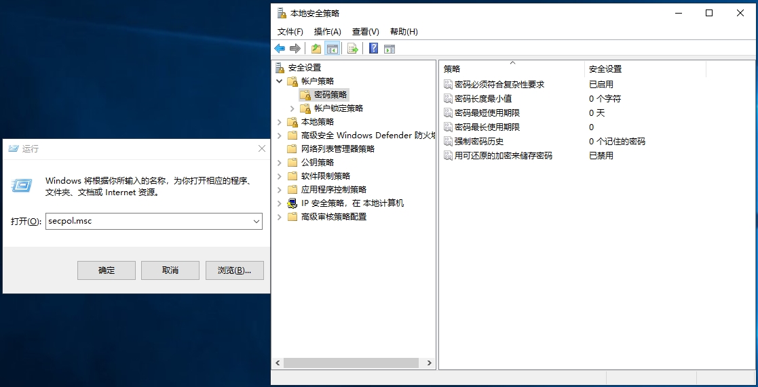The width and height of the screenshot is (758, 387).
Task: Select the 网络列表管理器策略 tree label
Action: pos(337,149)
